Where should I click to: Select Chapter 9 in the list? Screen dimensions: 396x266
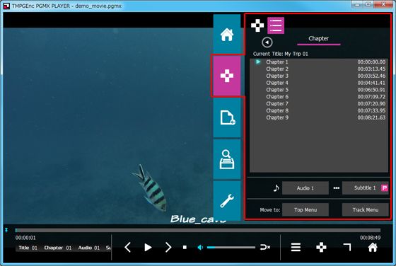(319, 117)
